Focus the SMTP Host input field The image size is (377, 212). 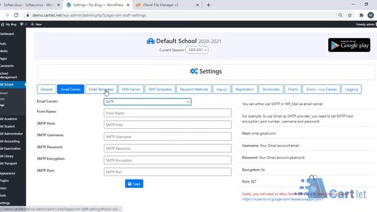coord(167,125)
